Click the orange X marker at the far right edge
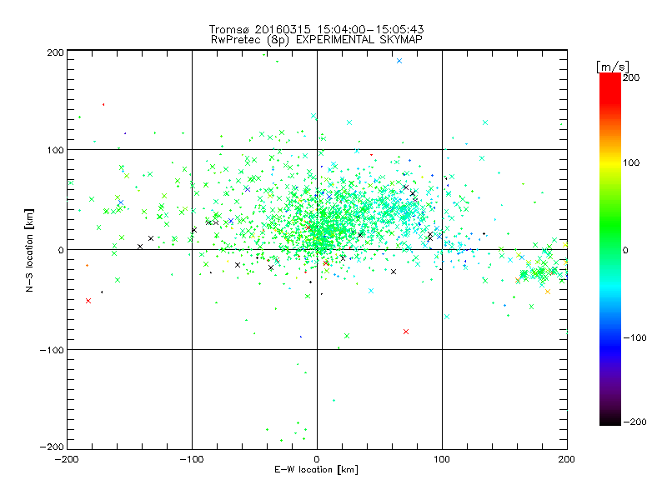 click(x=548, y=292)
